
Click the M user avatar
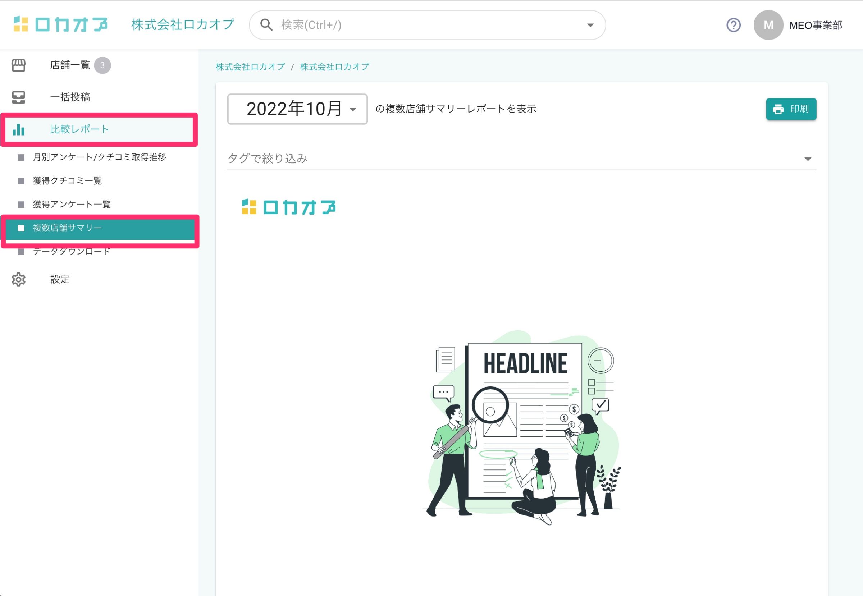click(x=768, y=25)
